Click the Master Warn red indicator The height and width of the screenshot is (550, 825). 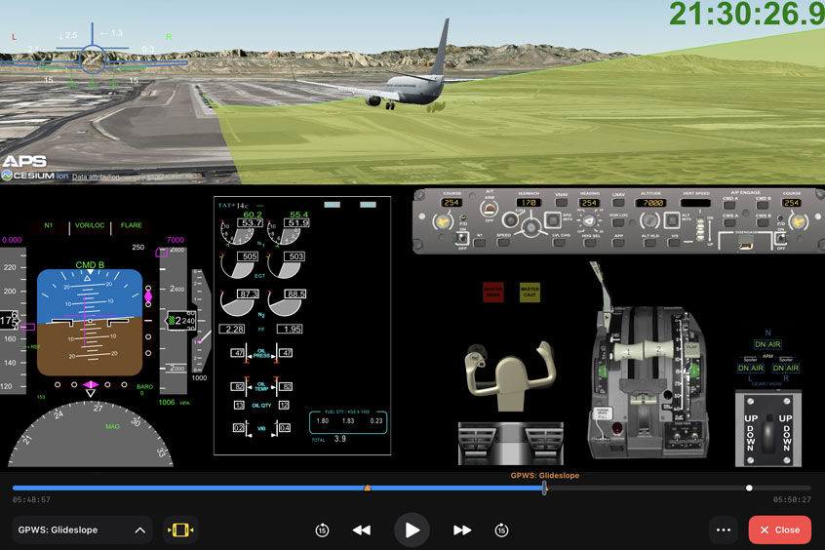493,292
